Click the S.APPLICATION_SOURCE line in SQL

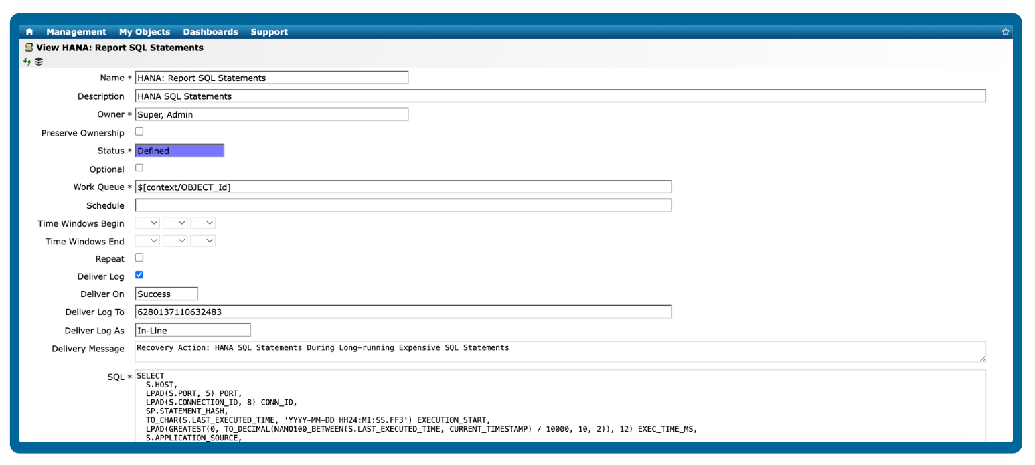(193, 438)
